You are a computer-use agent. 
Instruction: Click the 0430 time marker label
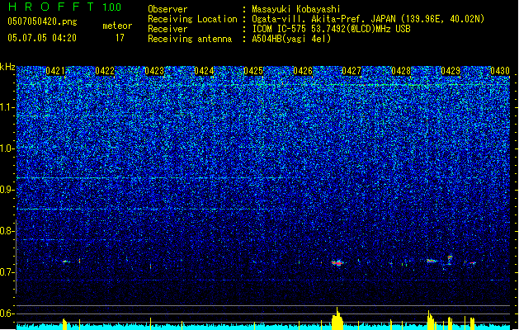(500, 71)
